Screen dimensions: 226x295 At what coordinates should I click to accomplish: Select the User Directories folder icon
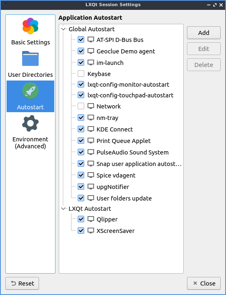(x=30, y=58)
